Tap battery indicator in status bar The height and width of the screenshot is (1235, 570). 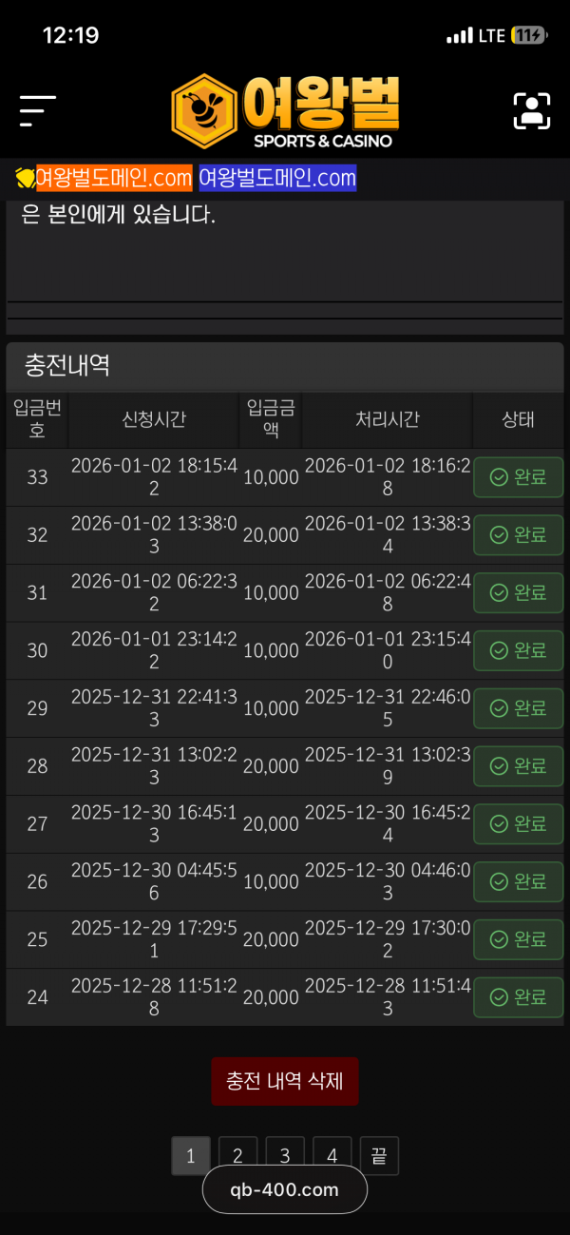click(527, 35)
